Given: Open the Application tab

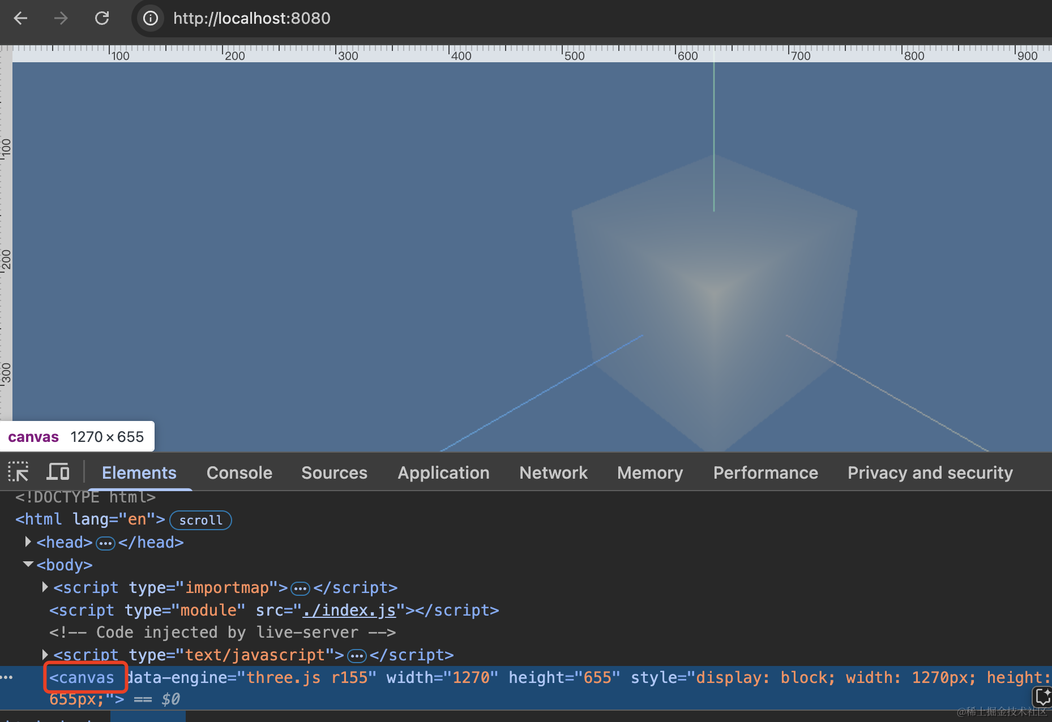Looking at the screenshot, I should (x=443, y=472).
